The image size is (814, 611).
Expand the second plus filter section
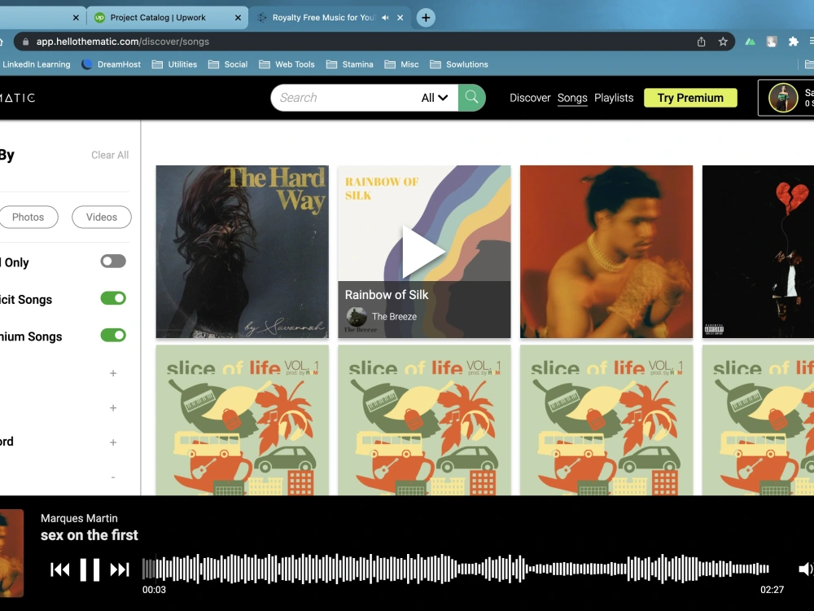(113, 408)
